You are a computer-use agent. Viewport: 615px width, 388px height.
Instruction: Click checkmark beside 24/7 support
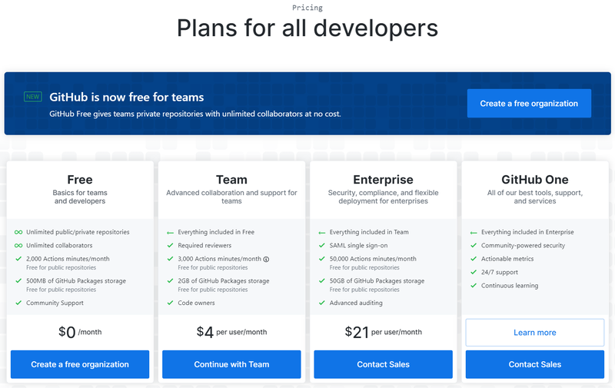coord(474,272)
